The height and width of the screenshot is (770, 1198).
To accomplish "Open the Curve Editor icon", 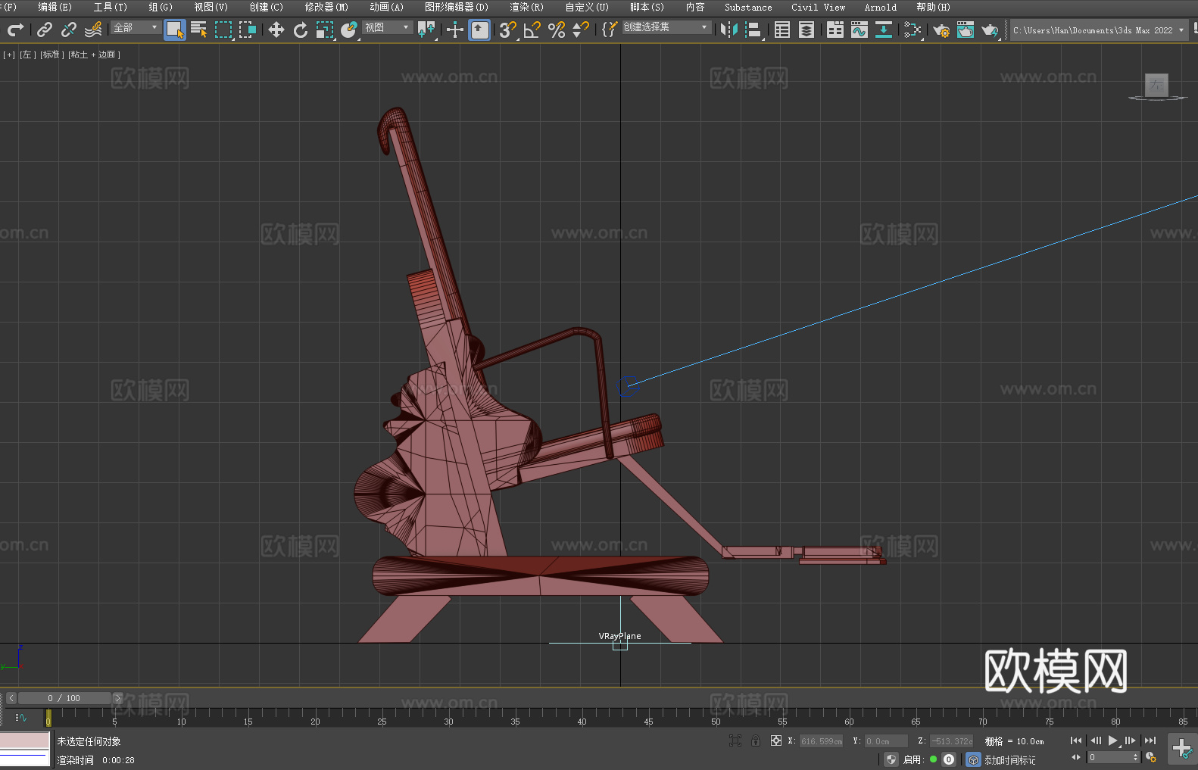I will 860,30.
